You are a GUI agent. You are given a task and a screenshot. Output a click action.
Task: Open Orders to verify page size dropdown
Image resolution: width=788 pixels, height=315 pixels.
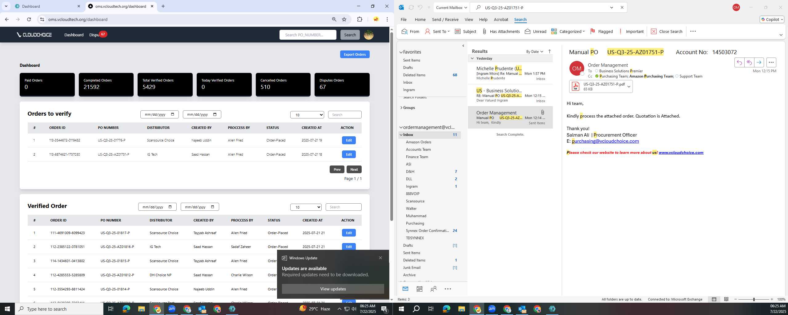pos(307,115)
